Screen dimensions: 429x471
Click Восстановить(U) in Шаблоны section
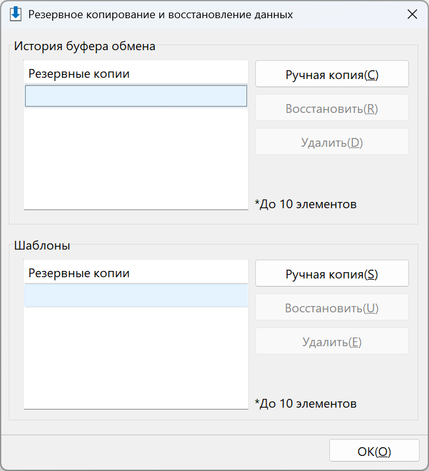332,307
